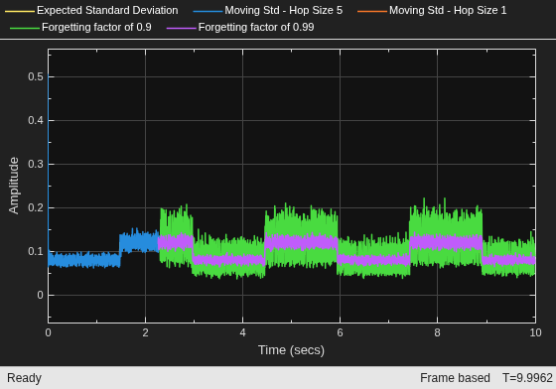Click the 0.3 amplitude tick label
This screenshot has height=389, width=556.
point(36,164)
